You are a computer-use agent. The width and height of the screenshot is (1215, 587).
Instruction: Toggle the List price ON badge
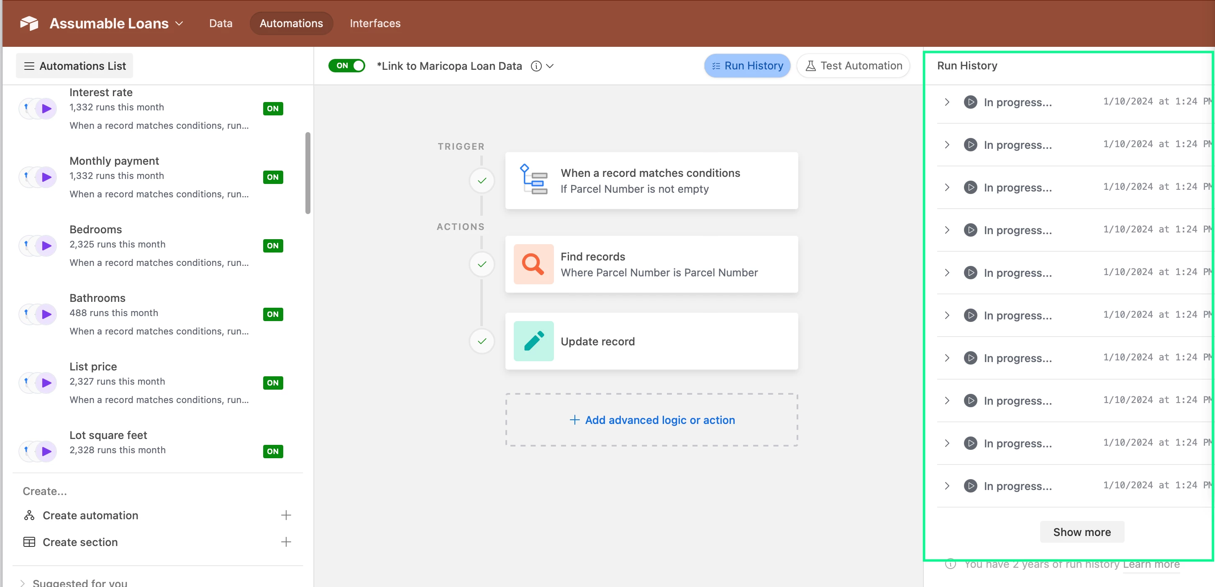pos(273,383)
